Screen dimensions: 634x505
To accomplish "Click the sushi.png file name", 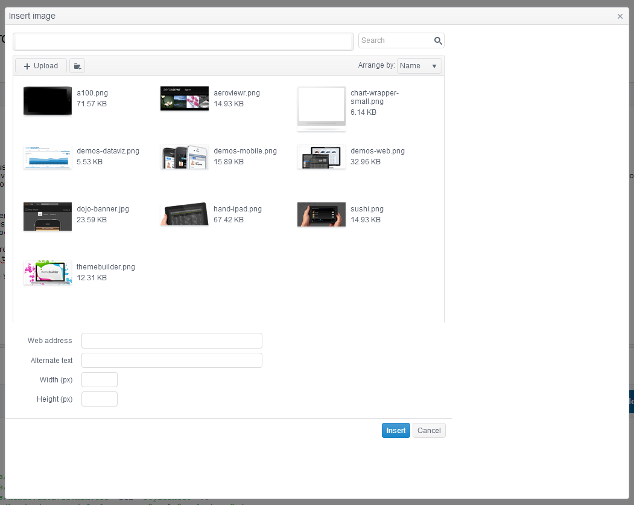I will click(367, 209).
